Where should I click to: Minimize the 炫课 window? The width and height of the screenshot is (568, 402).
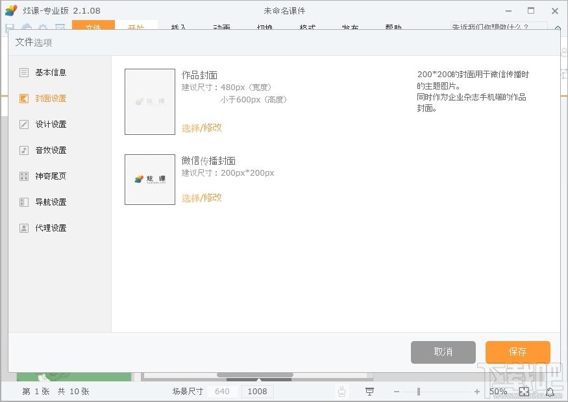pyautogui.click(x=508, y=11)
